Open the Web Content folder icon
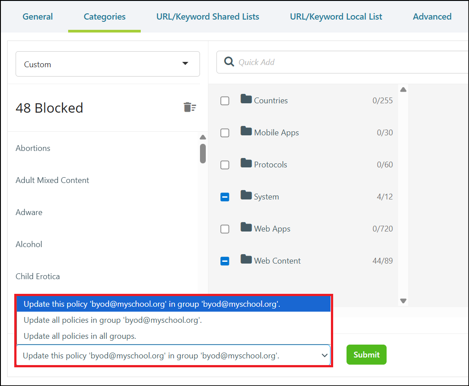This screenshot has width=469, height=386. pyautogui.click(x=246, y=259)
